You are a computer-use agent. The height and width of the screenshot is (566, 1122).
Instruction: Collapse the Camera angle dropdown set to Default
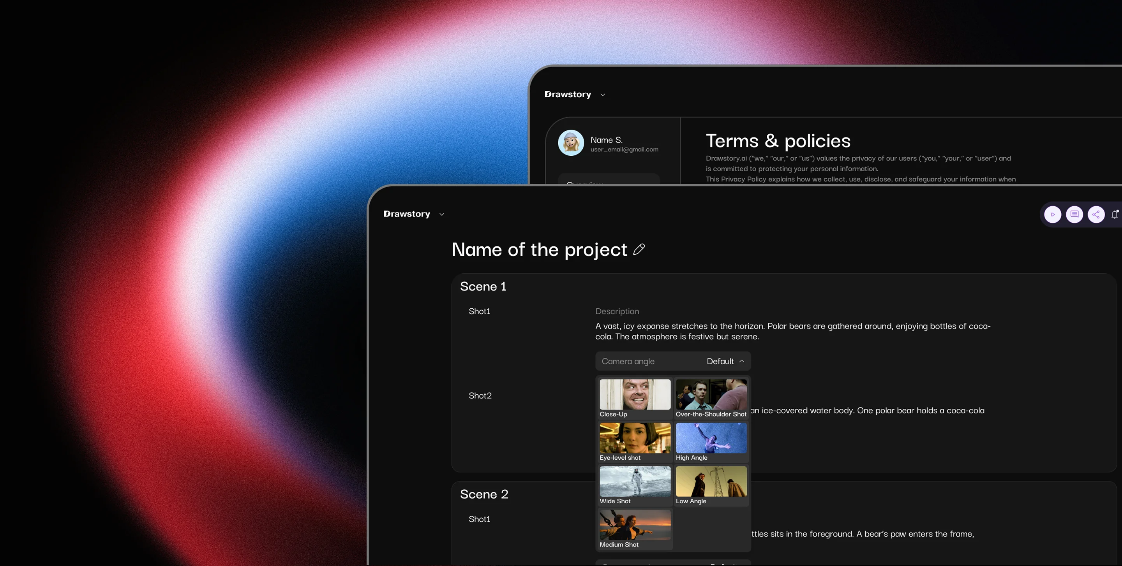coord(673,361)
